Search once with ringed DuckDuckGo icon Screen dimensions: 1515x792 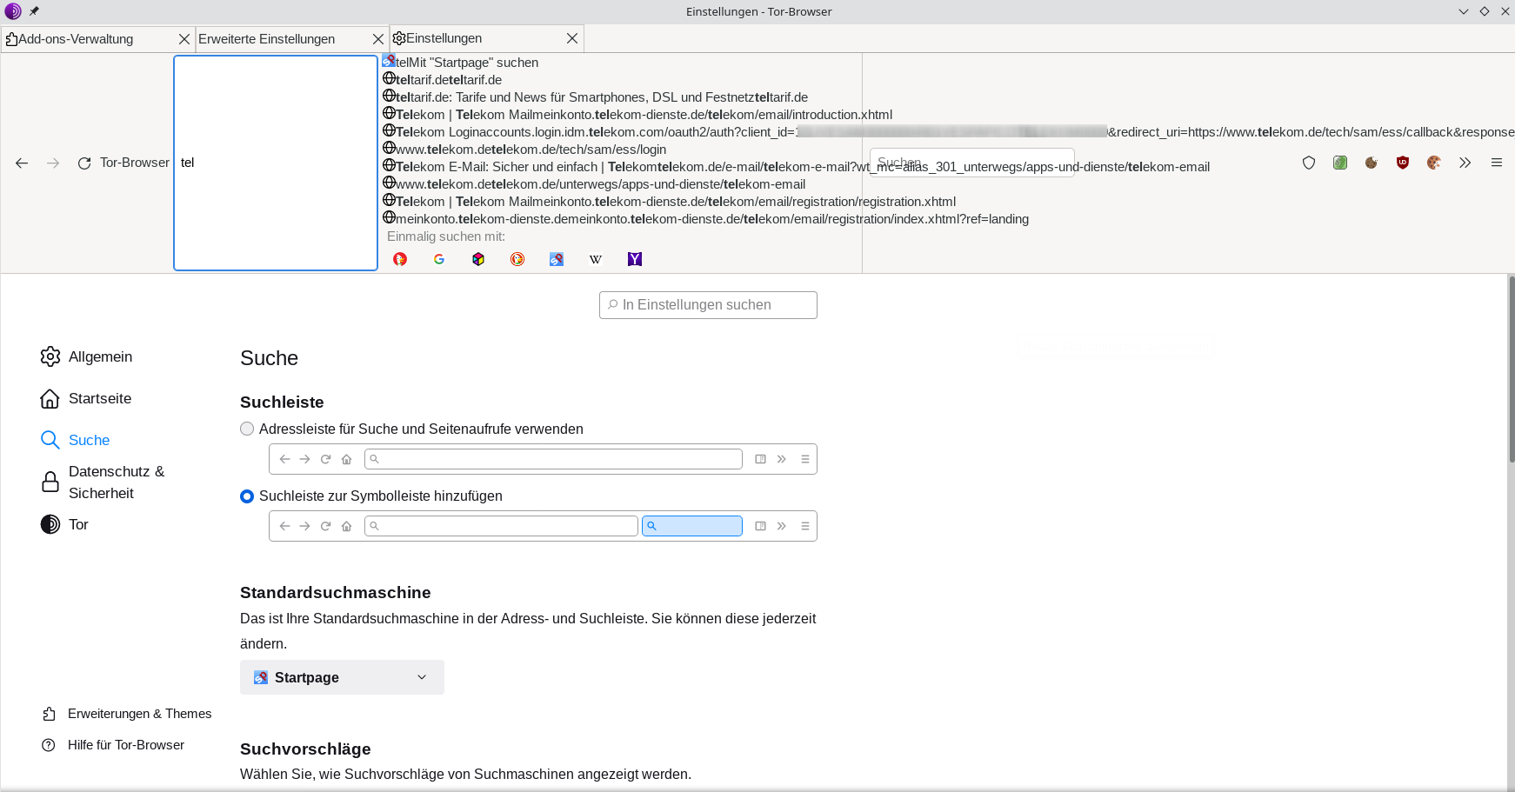[x=517, y=259]
